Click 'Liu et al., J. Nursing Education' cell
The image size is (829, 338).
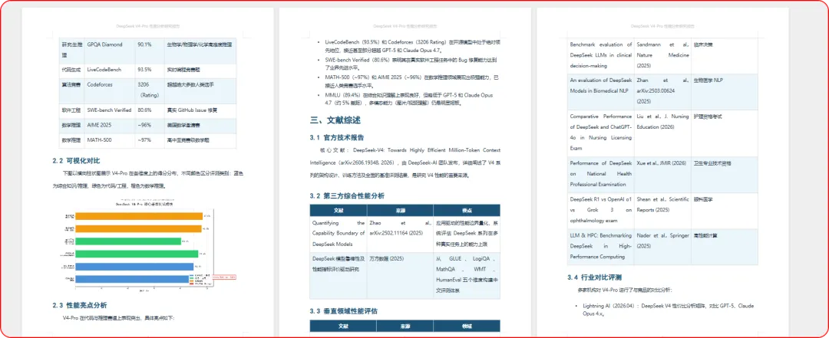pos(663,133)
